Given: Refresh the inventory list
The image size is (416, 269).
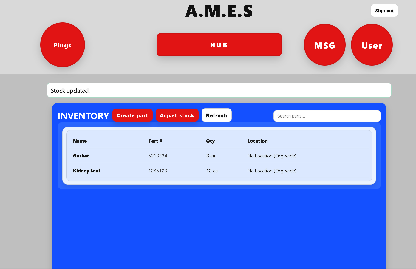Looking at the screenshot, I should click(x=216, y=115).
